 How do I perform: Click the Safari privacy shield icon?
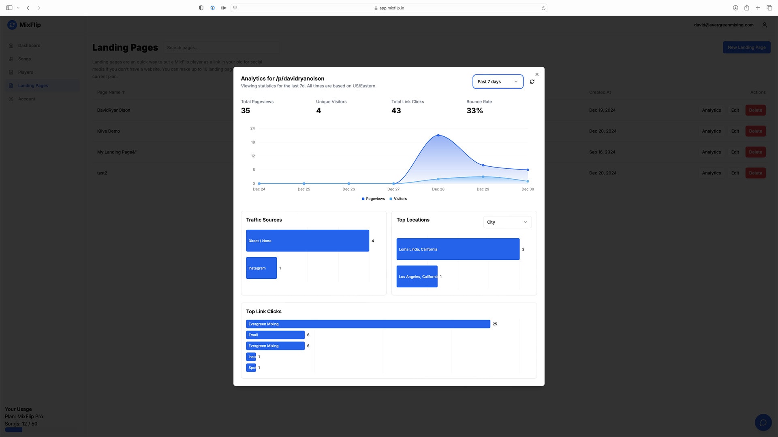click(x=201, y=8)
